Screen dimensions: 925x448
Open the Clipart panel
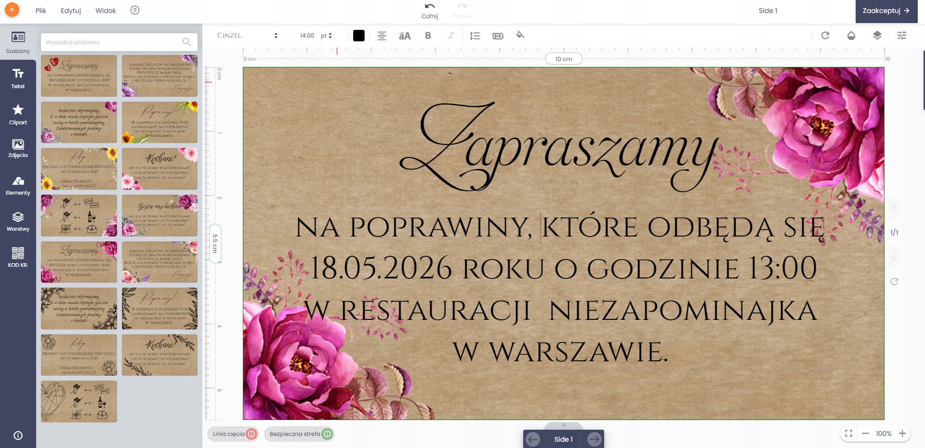(18, 115)
